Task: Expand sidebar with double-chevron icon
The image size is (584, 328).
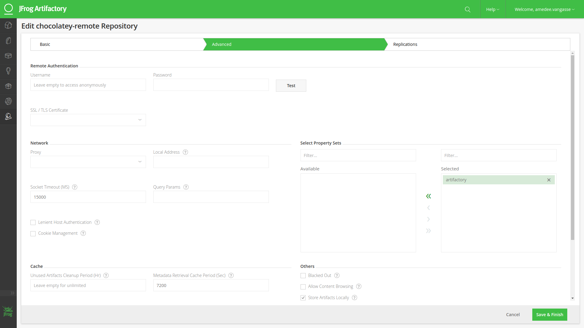Action: [12, 293]
